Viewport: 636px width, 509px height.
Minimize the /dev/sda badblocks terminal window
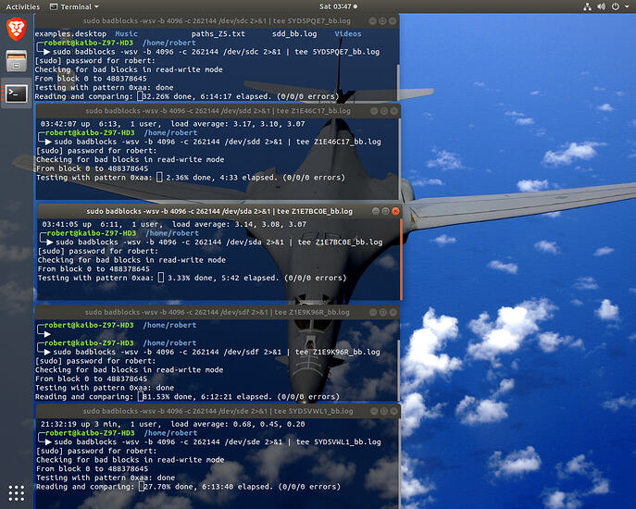point(376,211)
